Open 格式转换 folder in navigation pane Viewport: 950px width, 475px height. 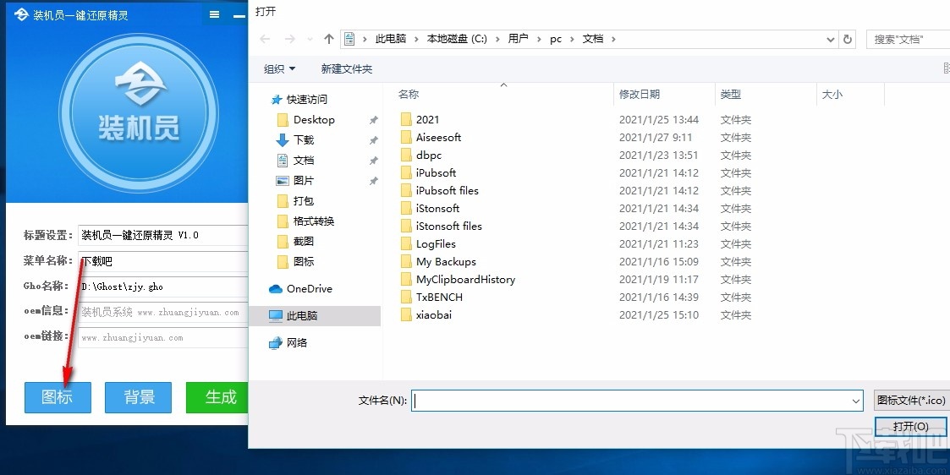pos(314,221)
